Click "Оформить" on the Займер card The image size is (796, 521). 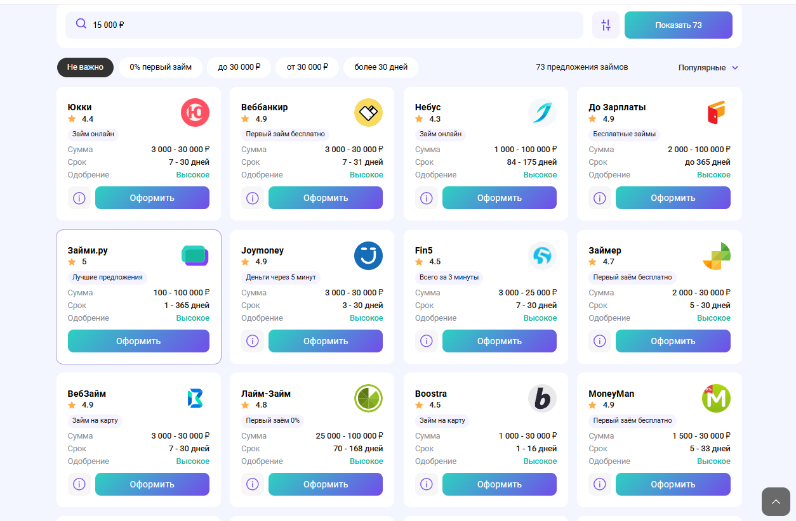coord(673,341)
